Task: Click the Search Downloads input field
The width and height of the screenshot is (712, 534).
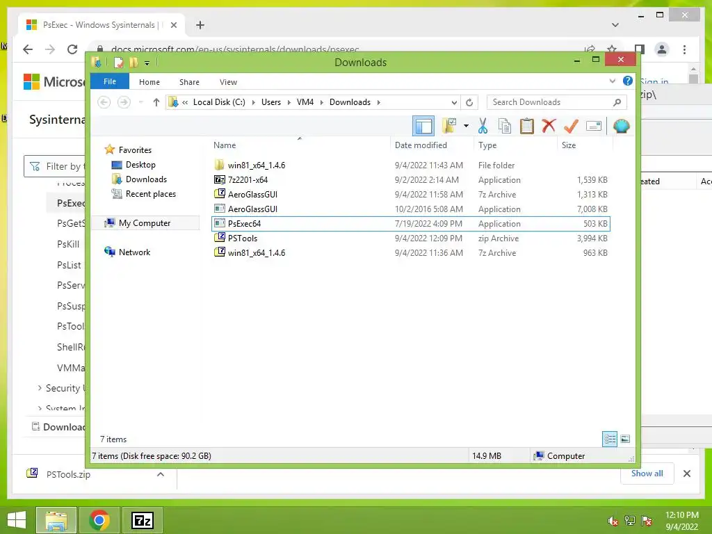Action: 557,102
